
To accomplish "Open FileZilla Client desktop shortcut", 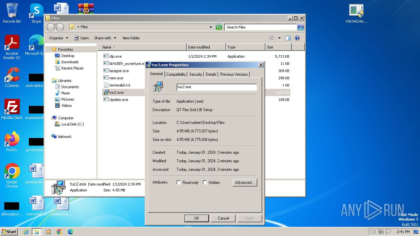I will coord(12,109).
